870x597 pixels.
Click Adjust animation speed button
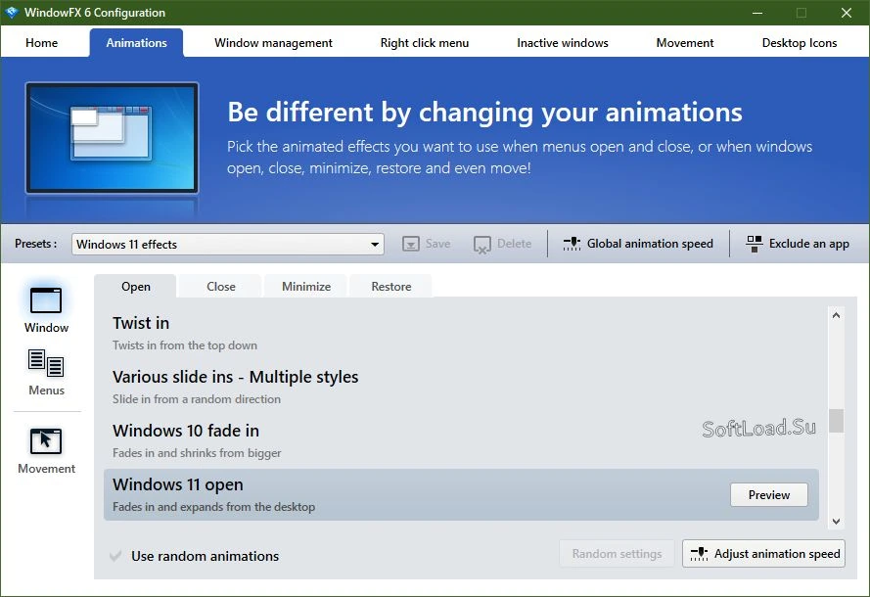(x=763, y=554)
